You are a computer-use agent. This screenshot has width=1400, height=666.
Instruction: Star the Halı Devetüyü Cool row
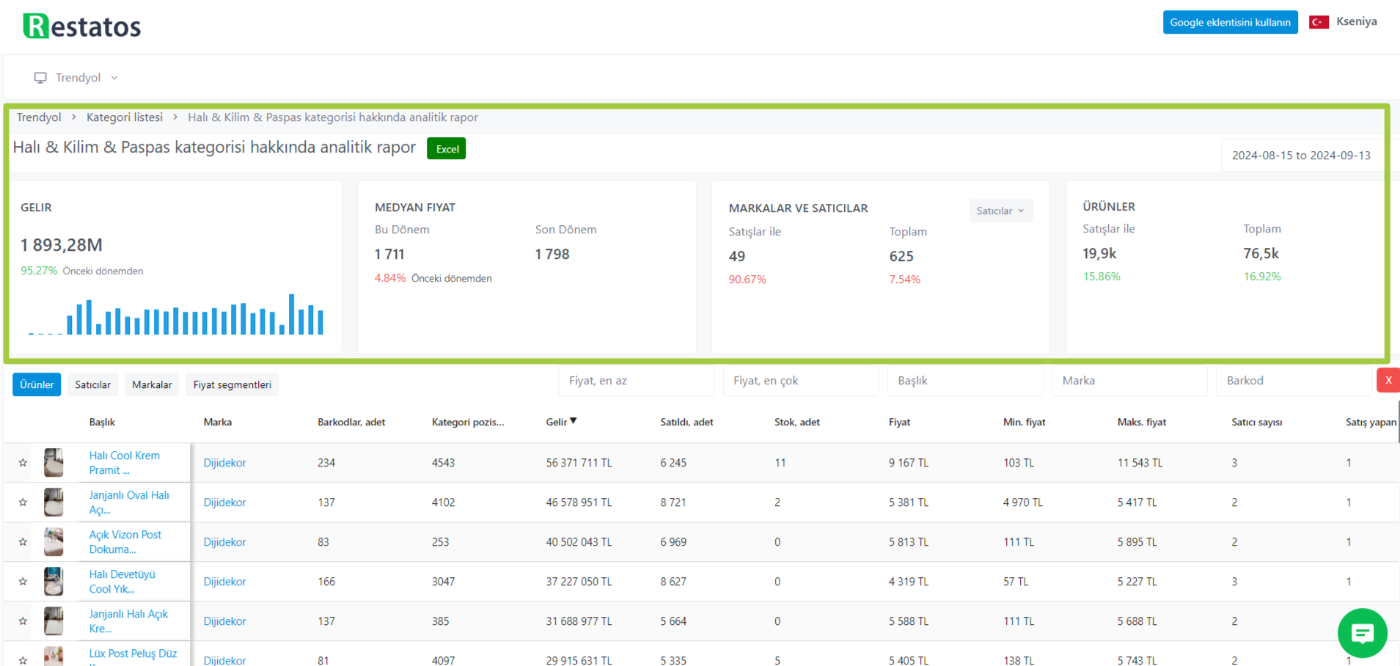(23, 582)
